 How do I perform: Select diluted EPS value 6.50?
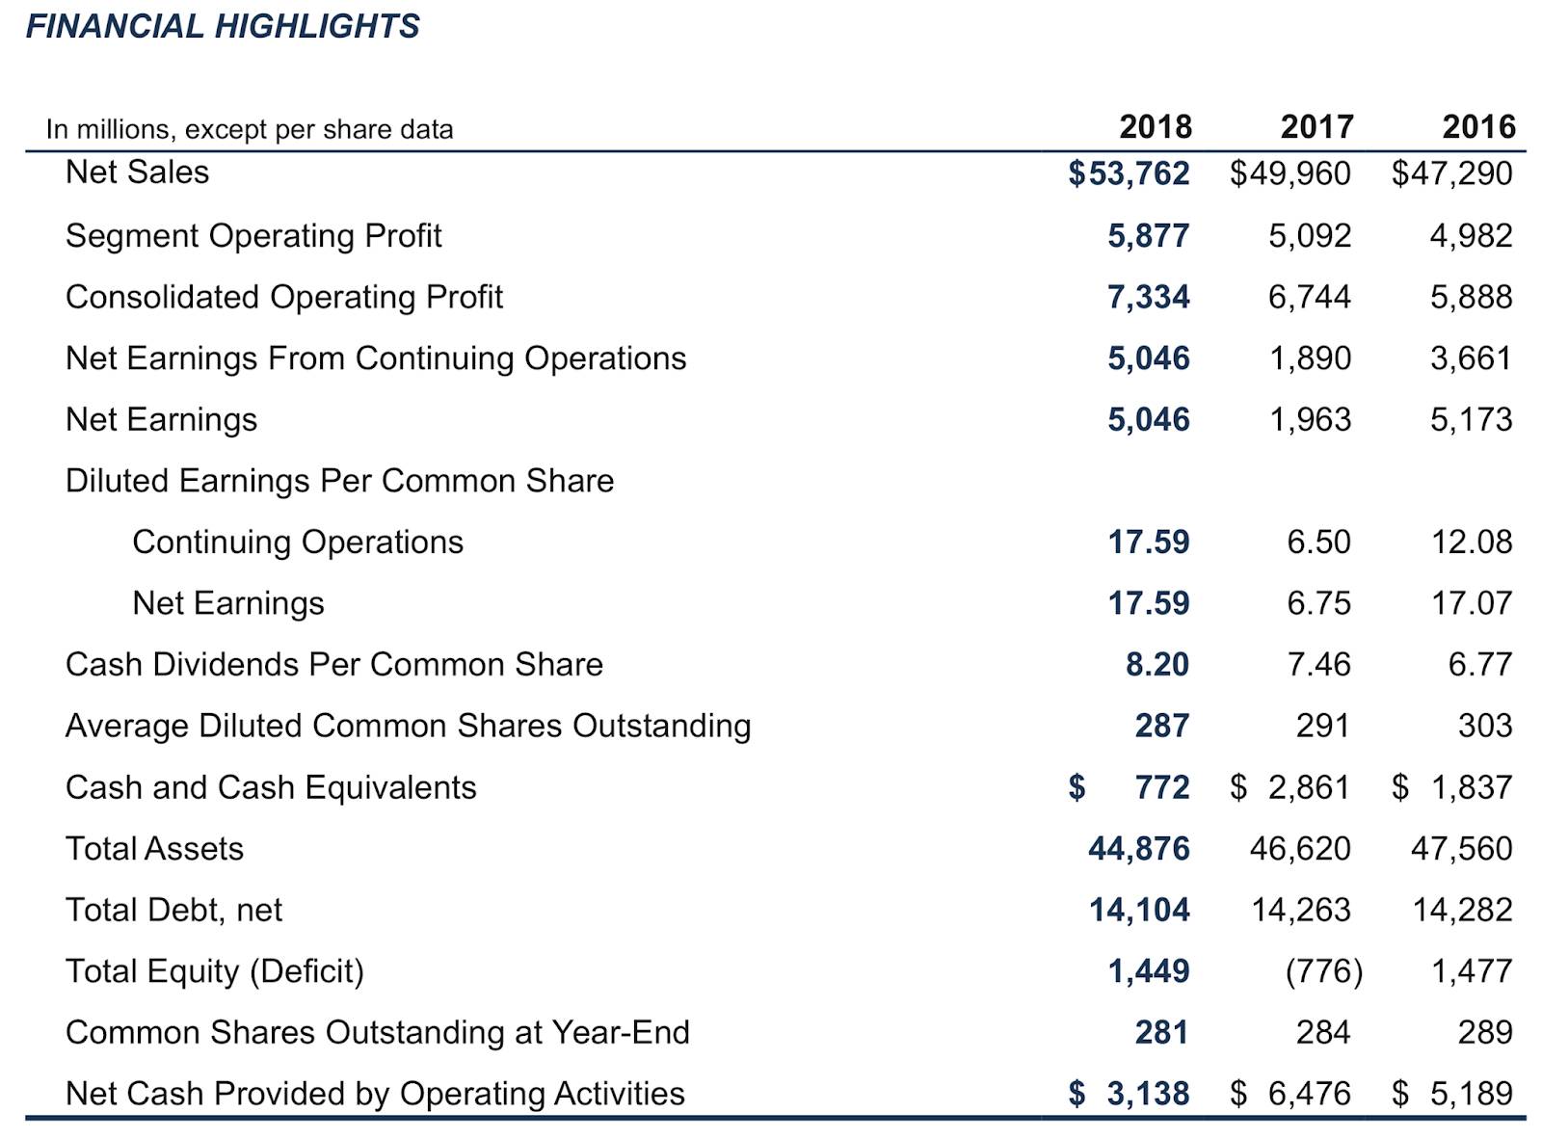(1318, 542)
